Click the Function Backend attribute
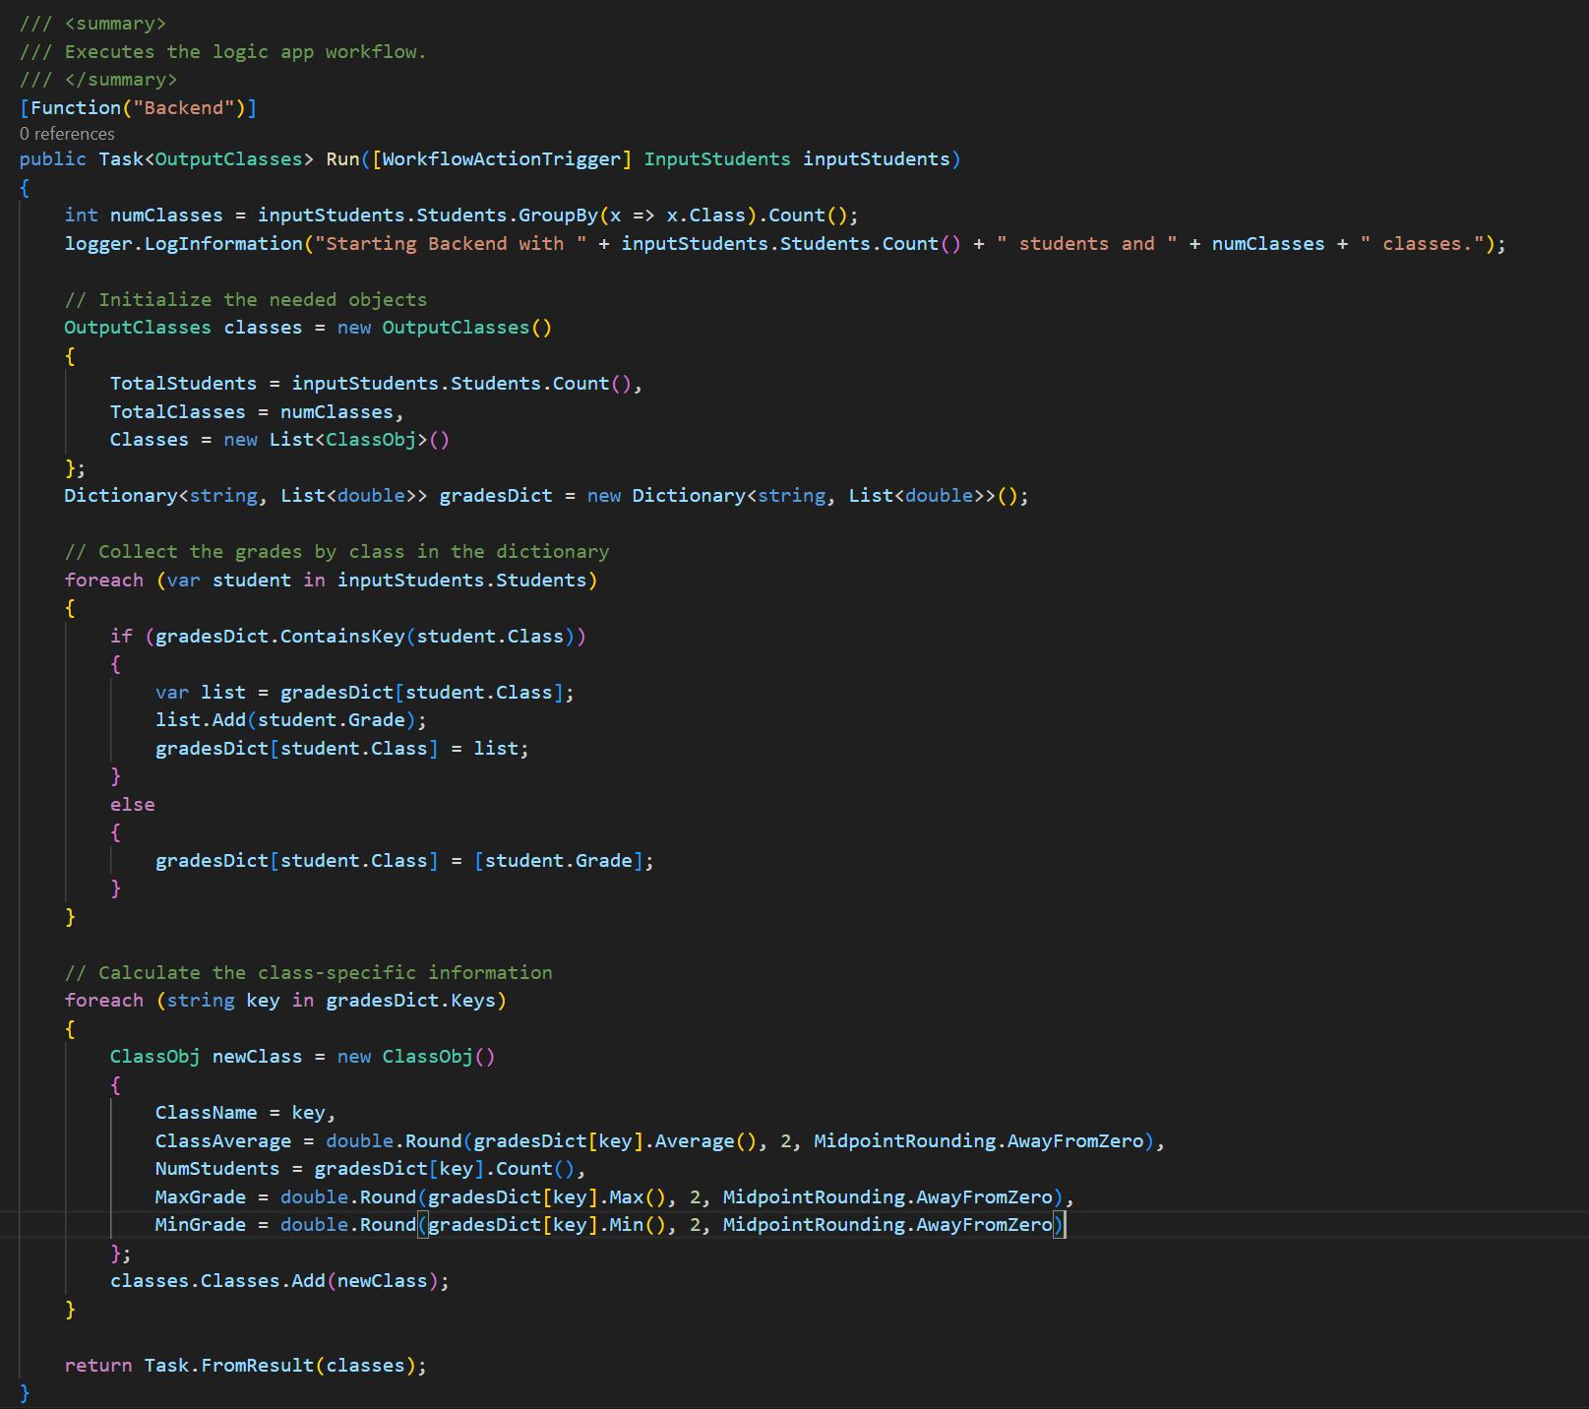Image resolution: width=1589 pixels, height=1409 pixels. point(138,107)
